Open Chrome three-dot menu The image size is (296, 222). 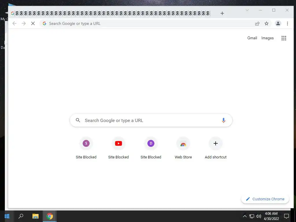287,23
